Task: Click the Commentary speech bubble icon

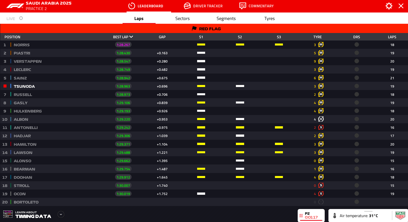Action: coord(243,6)
